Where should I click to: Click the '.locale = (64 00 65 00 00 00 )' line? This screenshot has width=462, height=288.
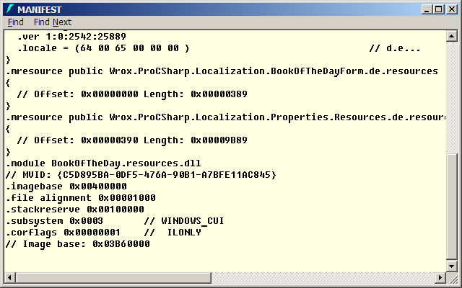103,48
